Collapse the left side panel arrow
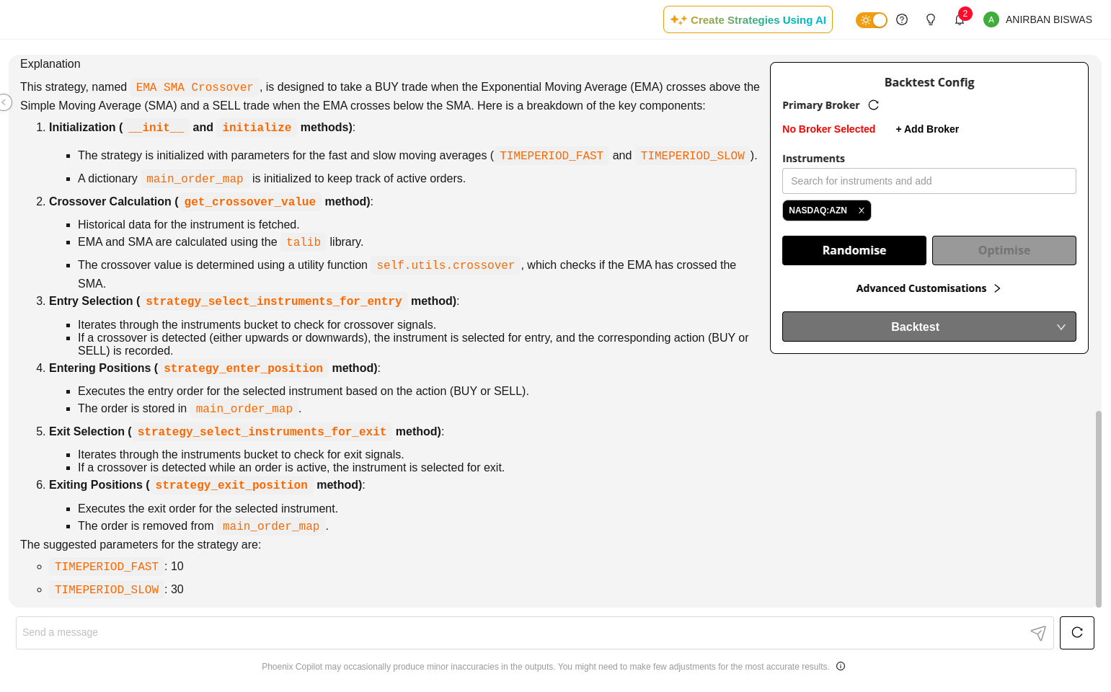1111x692 pixels. click(x=4, y=102)
